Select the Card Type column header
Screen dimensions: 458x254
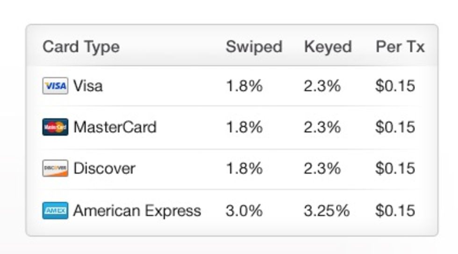point(81,47)
